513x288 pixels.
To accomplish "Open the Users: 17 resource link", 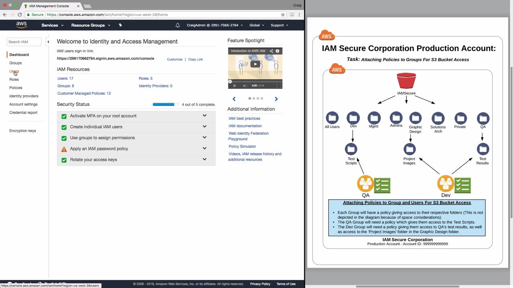I will point(65,78).
